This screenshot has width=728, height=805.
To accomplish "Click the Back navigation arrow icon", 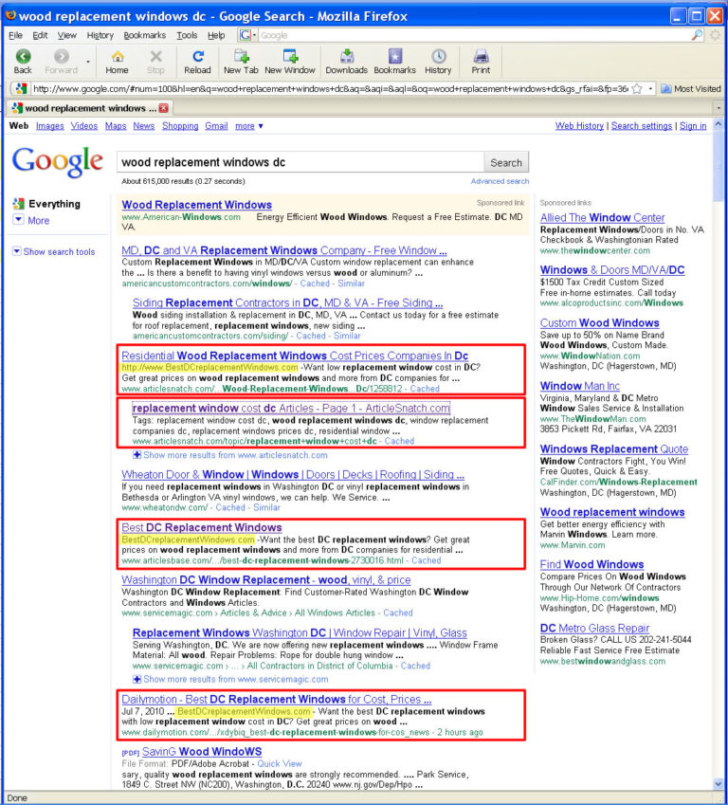I will pos(23,56).
